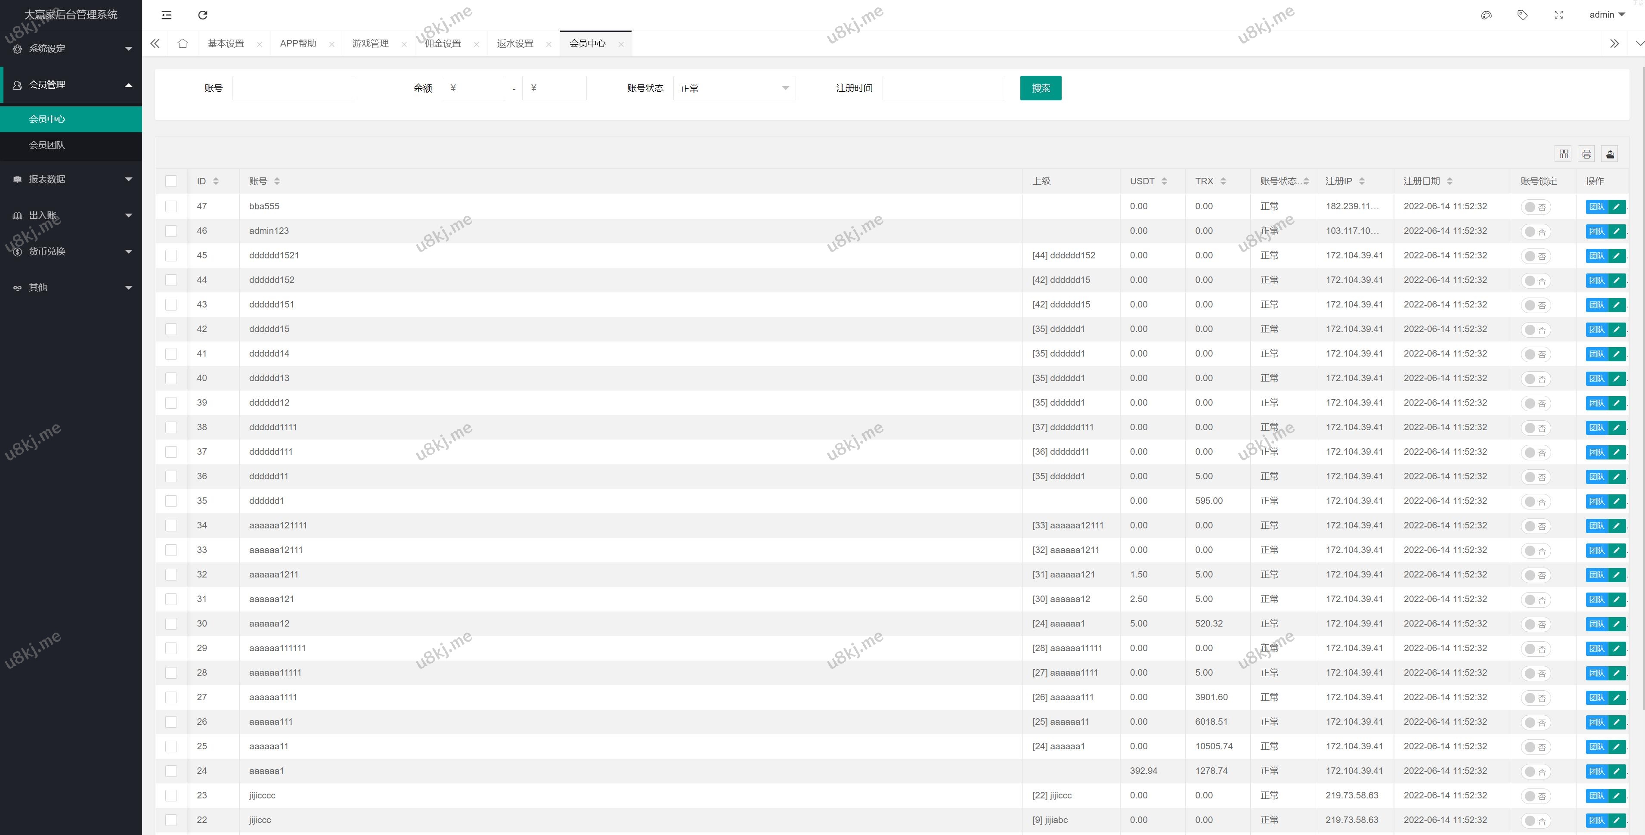Open the column filter icon above table

click(1563, 154)
